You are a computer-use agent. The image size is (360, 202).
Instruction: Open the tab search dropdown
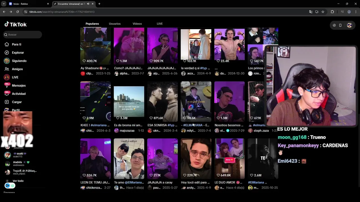pos(4,4)
